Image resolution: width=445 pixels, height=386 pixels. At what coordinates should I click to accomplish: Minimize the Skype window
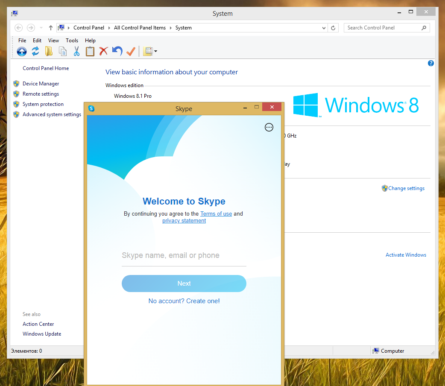245,108
